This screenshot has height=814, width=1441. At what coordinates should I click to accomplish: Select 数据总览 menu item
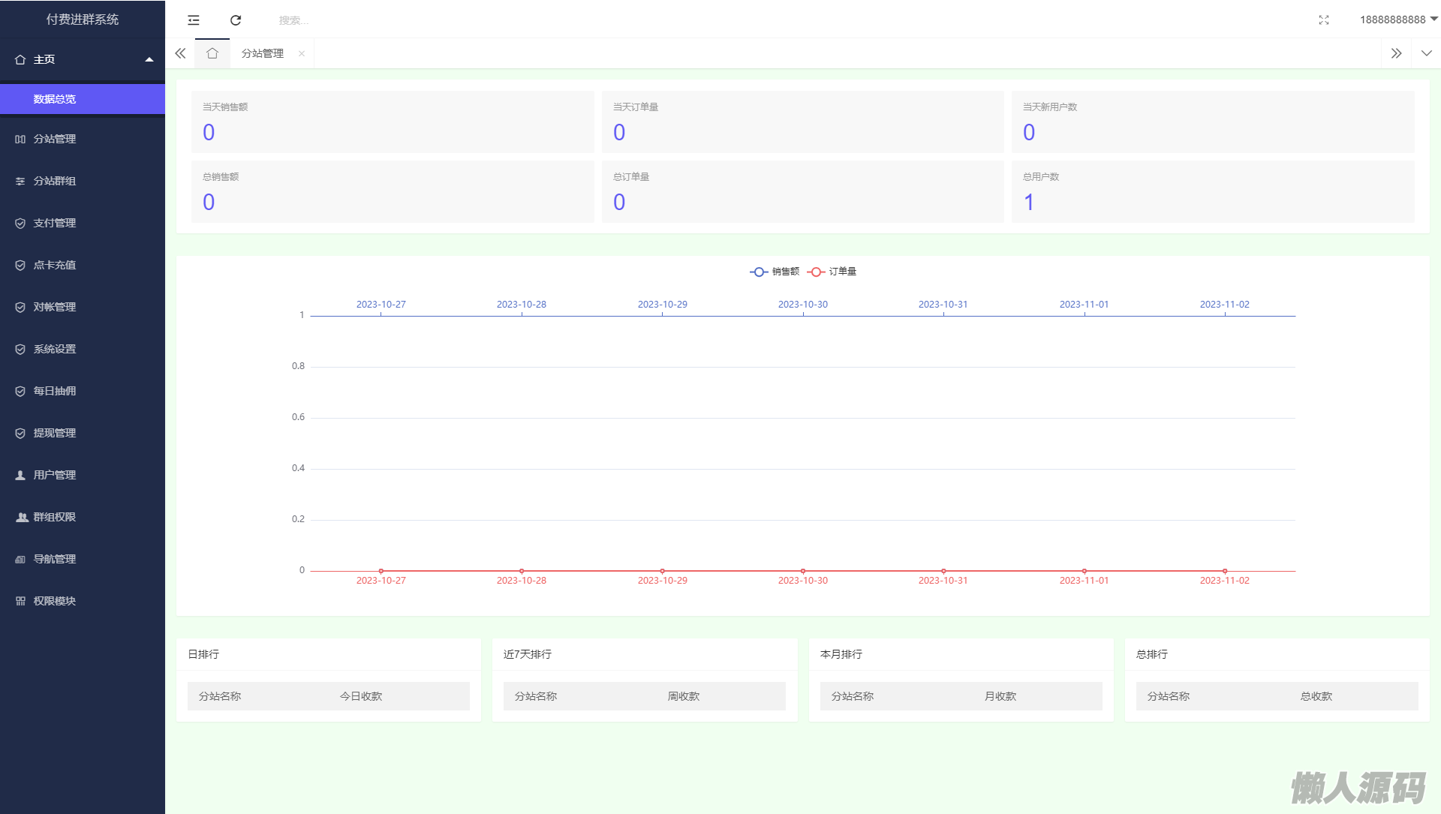55,99
